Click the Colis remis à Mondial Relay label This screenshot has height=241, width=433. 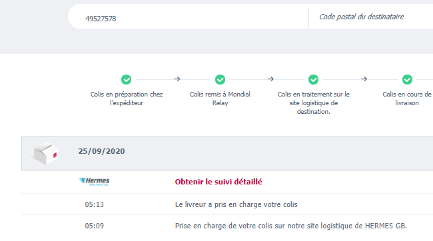[220, 99]
